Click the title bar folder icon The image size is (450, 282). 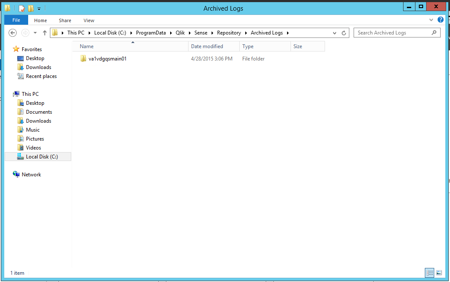(7, 8)
